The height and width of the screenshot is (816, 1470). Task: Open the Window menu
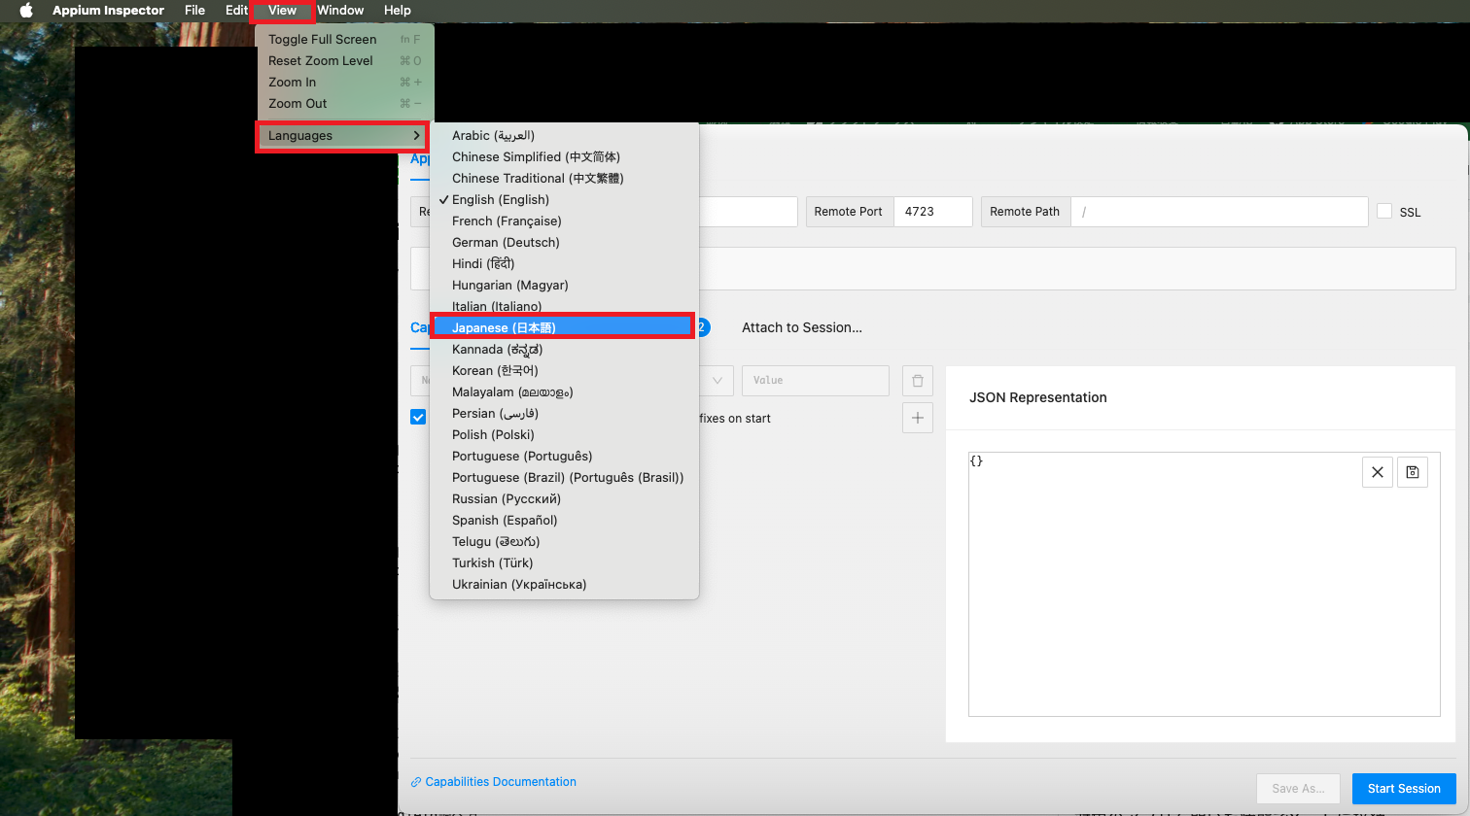(340, 11)
